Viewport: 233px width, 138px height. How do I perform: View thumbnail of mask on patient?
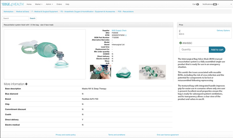100,72
